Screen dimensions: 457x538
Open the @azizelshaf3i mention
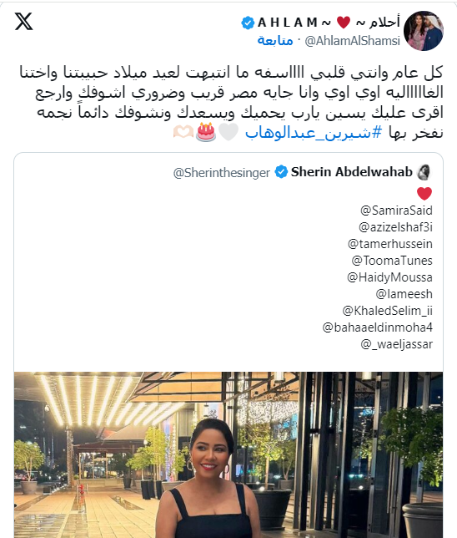pyautogui.click(x=395, y=227)
